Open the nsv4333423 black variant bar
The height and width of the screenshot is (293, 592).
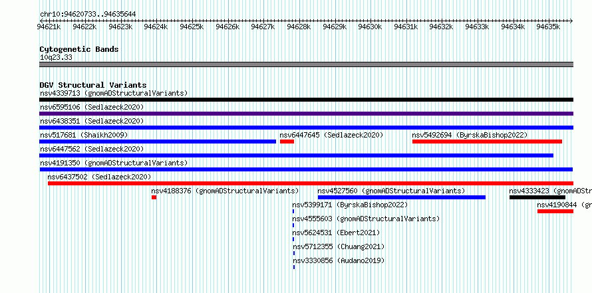click(537, 197)
